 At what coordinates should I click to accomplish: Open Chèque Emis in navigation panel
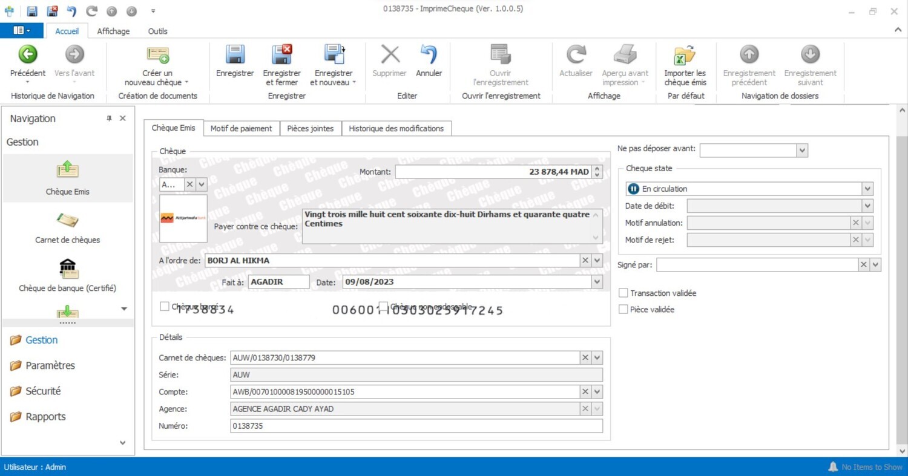[67, 178]
